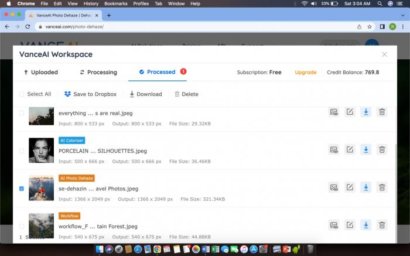Edit the se-dehazin ... avel Photos.jpeg image
Screen dimensions: 410x256
point(350,187)
